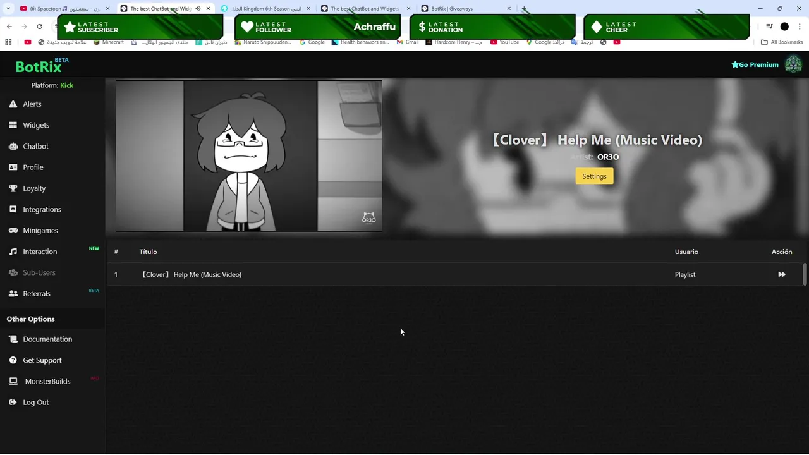Screen dimensions: 809x455
Task: Open the Health behaviors bookmark
Action: pyautogui.click(x=360, y=42)
